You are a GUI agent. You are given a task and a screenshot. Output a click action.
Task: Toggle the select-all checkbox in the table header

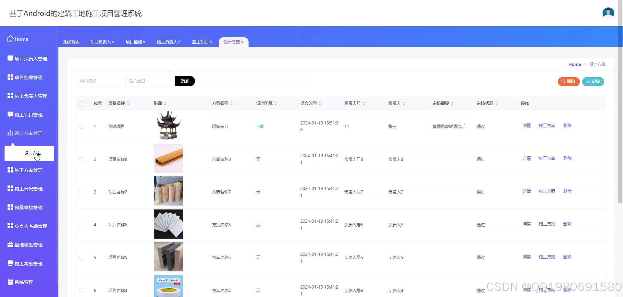pyautogui.click(x=81, y=103)
